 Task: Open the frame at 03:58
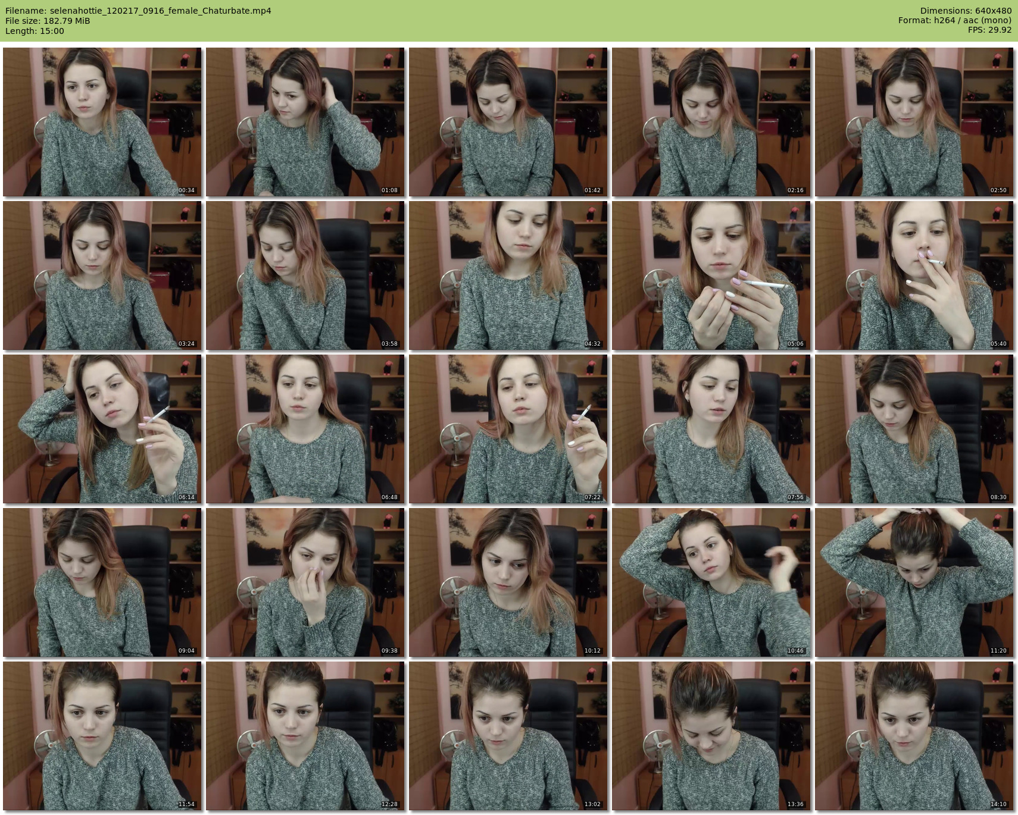(x=305, y=275)
